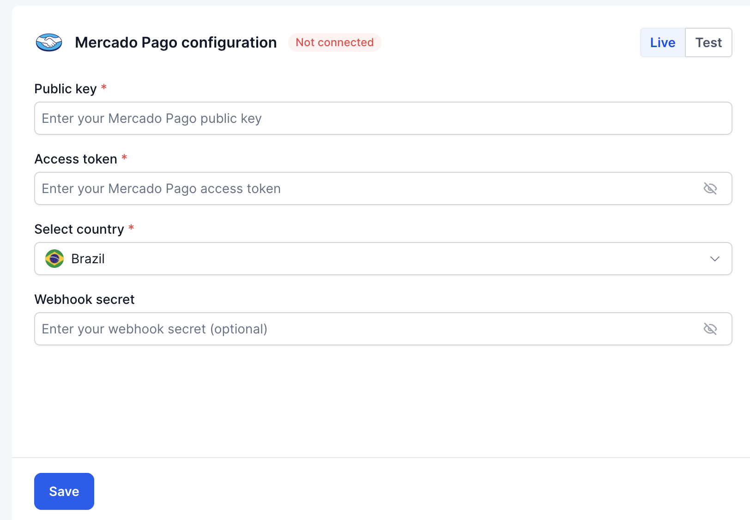Switch to the Live mode tab
This screenshot has height=520, width=750.
(663, 42)
